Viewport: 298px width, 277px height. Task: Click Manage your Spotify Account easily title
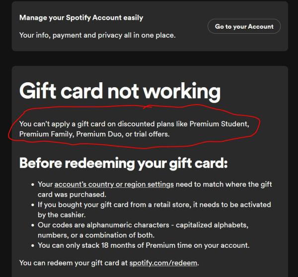point(81,18)
